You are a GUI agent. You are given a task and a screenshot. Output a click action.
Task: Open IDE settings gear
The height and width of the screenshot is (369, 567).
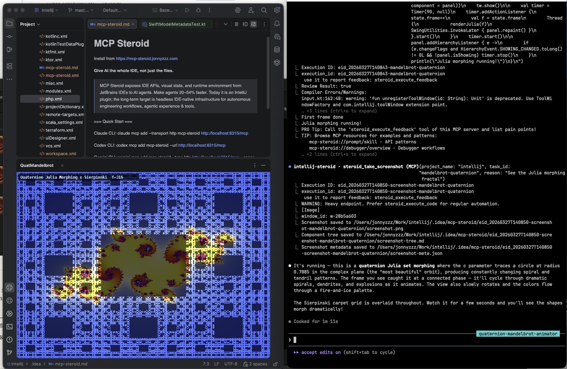point(277,10)
